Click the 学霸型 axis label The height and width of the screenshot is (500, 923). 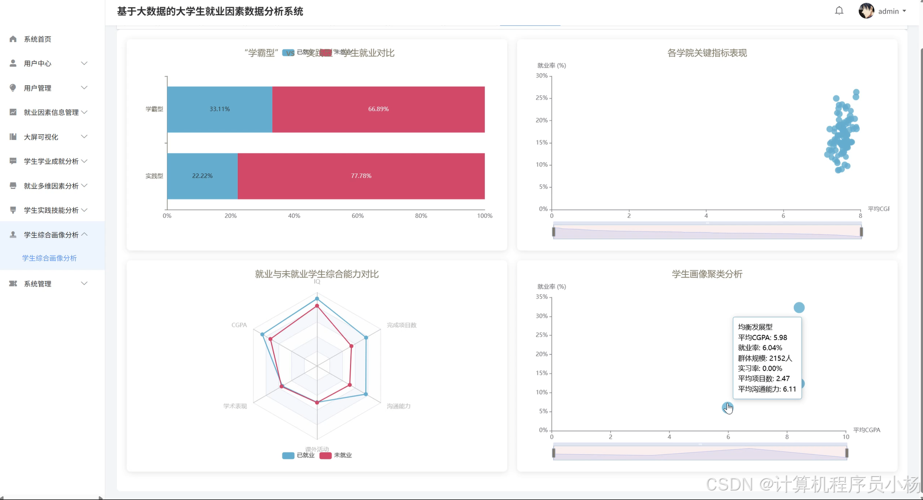pos(154,109)
